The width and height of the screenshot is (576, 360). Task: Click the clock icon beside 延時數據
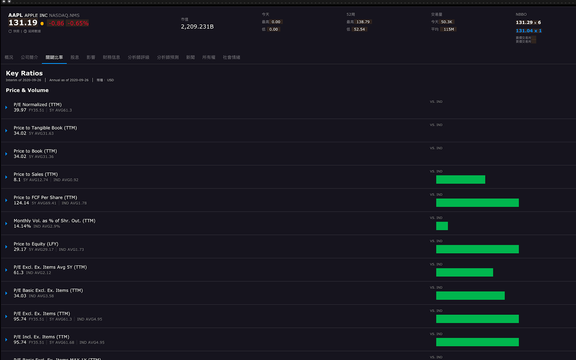click(25, 31)
